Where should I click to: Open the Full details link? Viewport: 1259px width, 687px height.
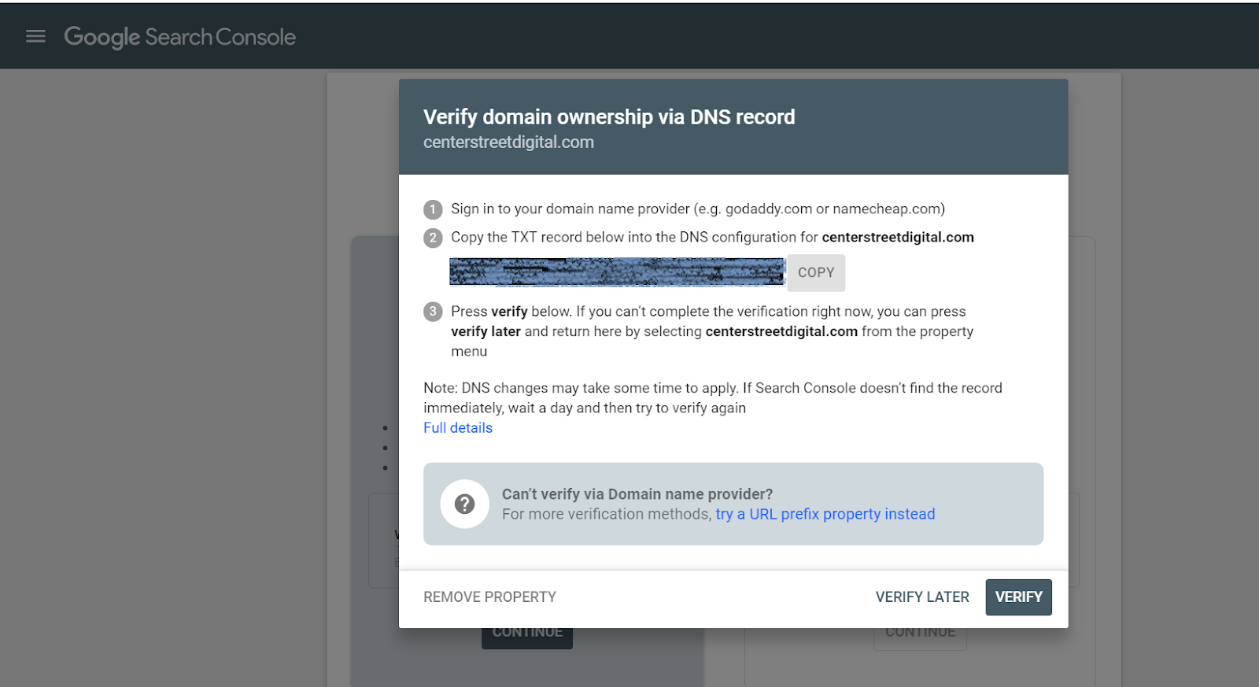point(458,427)
